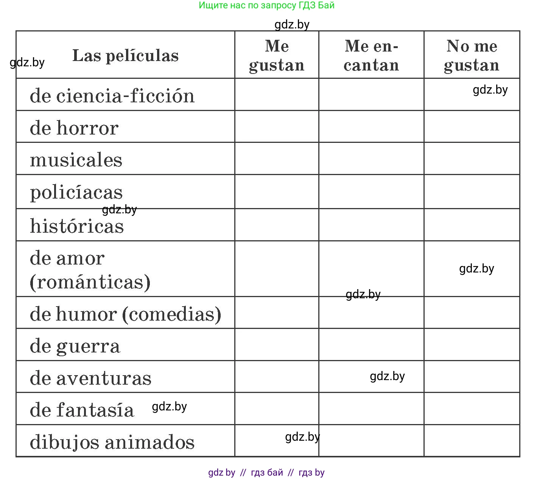This screenshot has height=479, width=534.
Task: Click the 'Me gustan' cell for 'de amor (románticas)'
Action: point(277,269)
